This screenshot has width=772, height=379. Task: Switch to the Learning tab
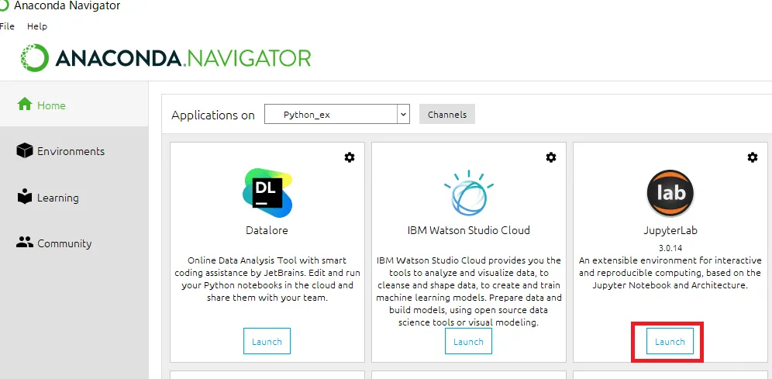click(74, 198)
